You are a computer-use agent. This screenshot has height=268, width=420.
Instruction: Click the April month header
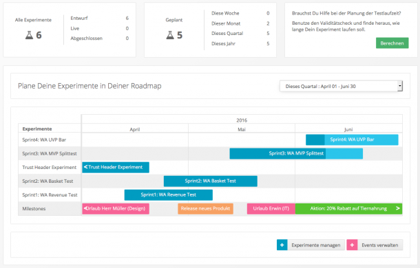135,129
